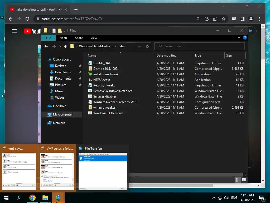Open Downloads in navigation pane
The height and width of the screenshot is (203, 270).
click(x=63, y=72)
